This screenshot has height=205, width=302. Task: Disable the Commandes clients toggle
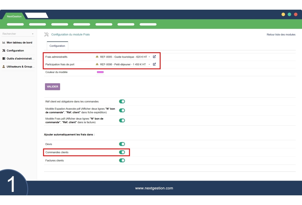coord(122,152)
